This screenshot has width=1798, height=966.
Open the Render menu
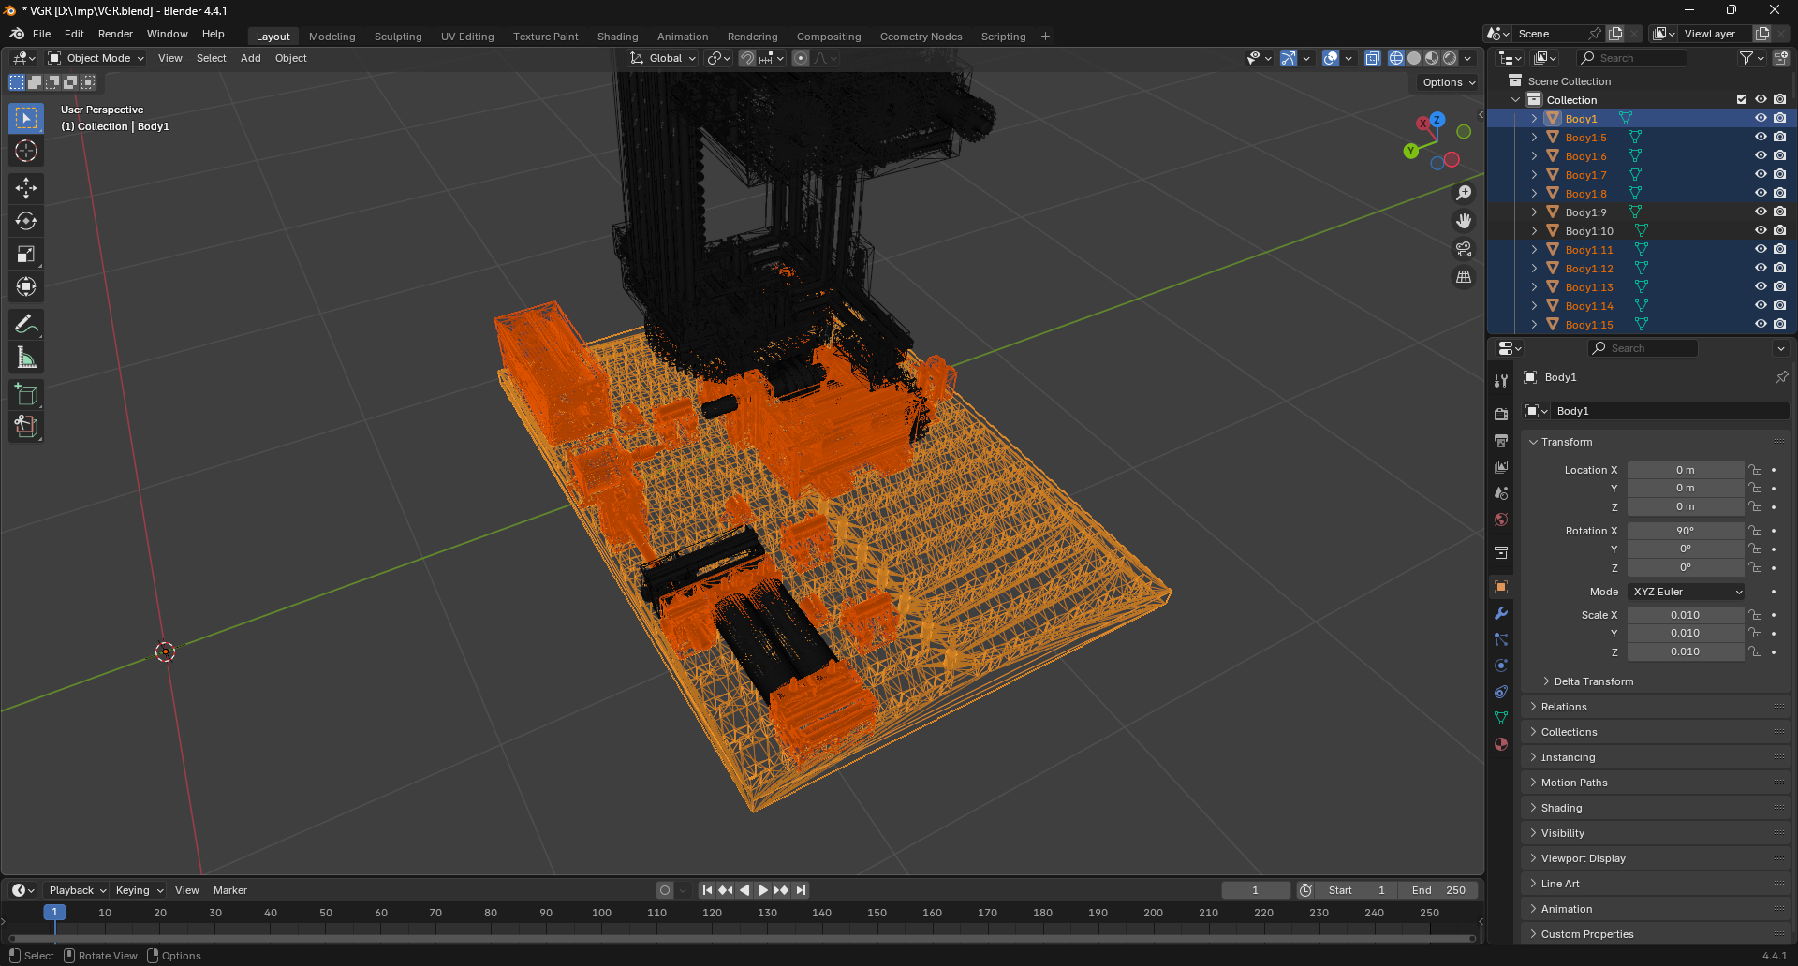115,34
